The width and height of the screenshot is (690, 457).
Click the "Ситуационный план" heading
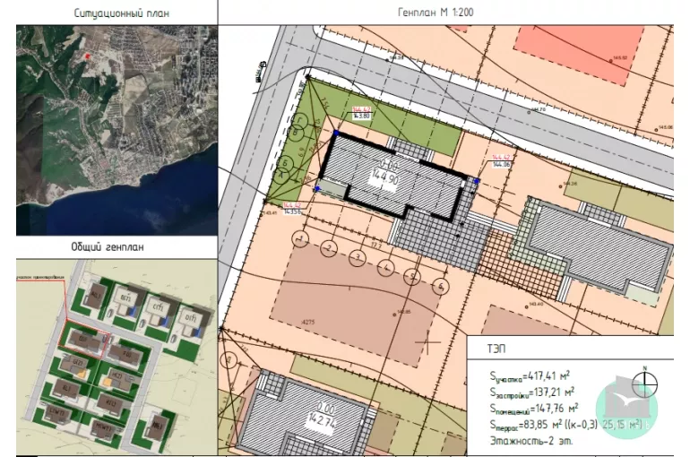(x=116, y=14)
